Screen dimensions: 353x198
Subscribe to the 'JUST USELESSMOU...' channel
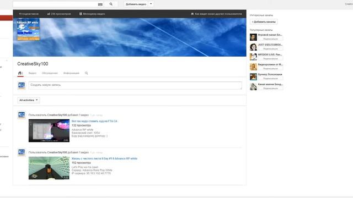click(270, 49)
